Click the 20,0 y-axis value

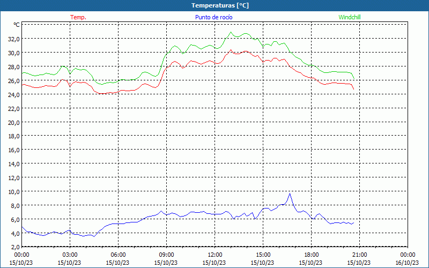tap(14, 123)
